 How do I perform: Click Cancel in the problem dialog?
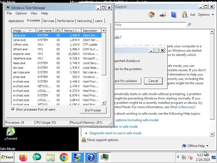[x=153, y=81]
